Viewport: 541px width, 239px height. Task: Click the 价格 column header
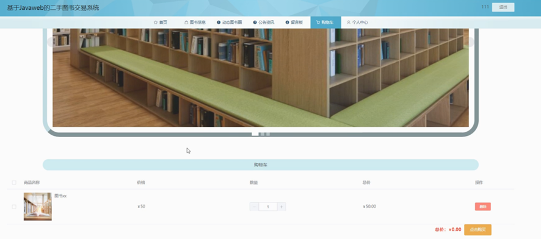pyautogui.click(x=141, y=182)
